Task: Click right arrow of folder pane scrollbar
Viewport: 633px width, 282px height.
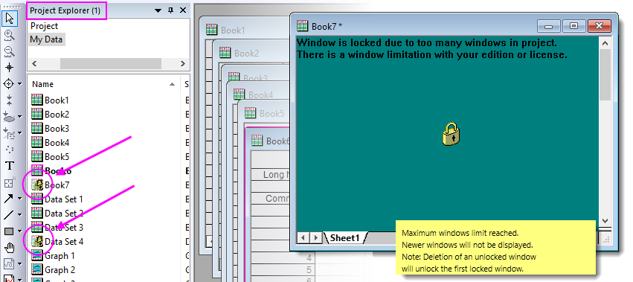Action: pyautogui.click(x=182, y=63)
